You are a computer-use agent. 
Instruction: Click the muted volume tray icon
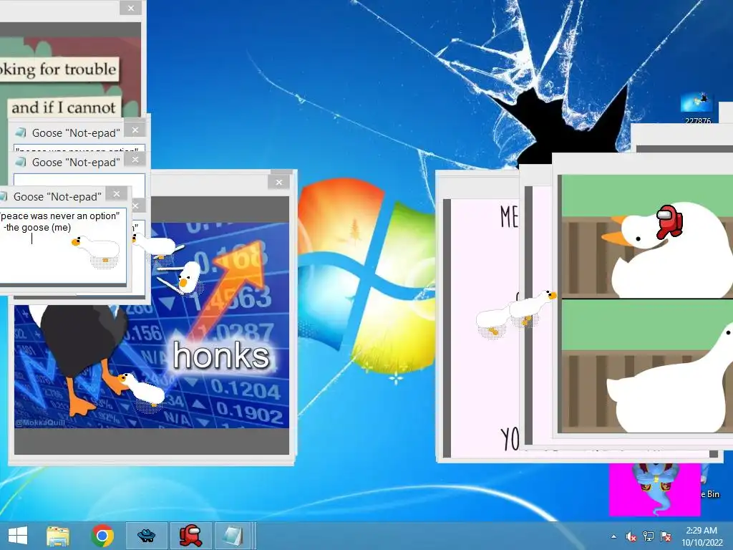pos(631,536)
